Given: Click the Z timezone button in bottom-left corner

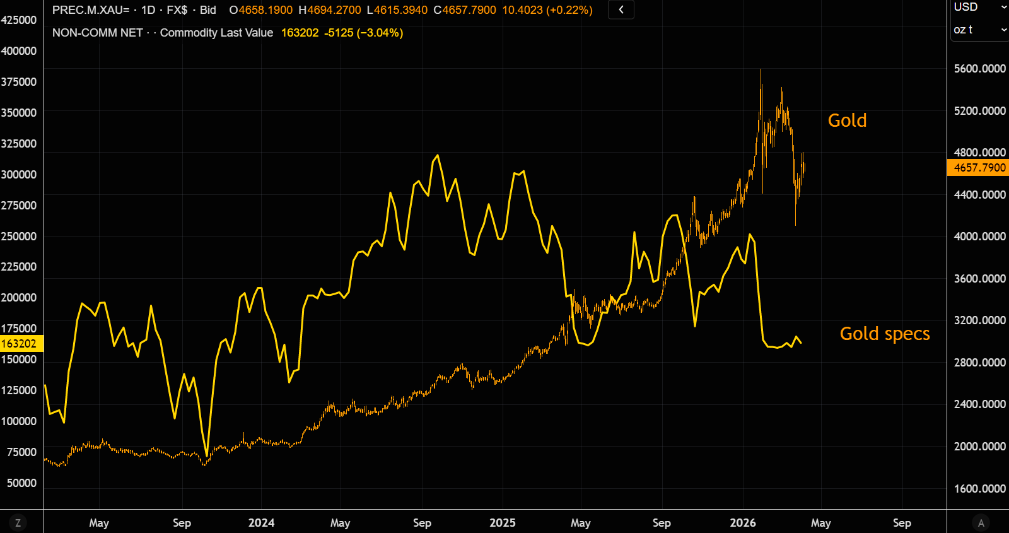Looking at the screenshot, I should 18,523.
